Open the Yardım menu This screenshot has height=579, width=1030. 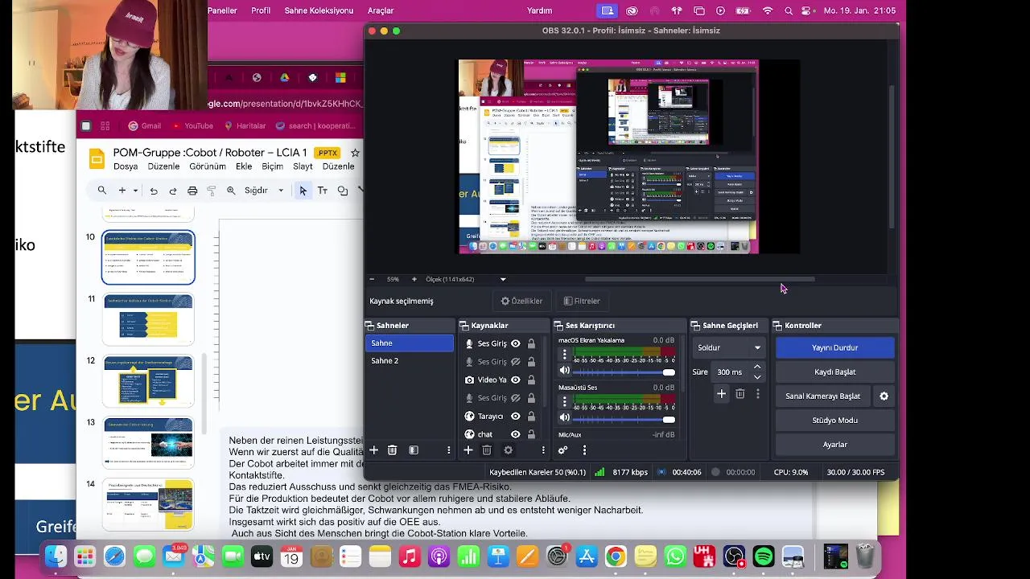point(539,10)
